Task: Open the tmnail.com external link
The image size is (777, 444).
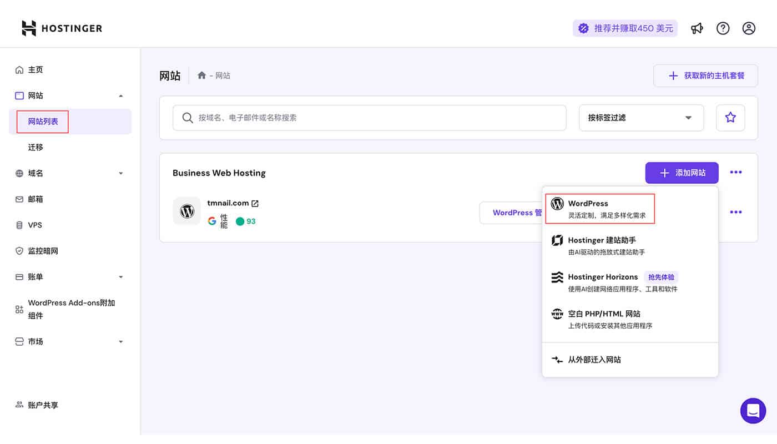Action: click(x=255, y=203)
